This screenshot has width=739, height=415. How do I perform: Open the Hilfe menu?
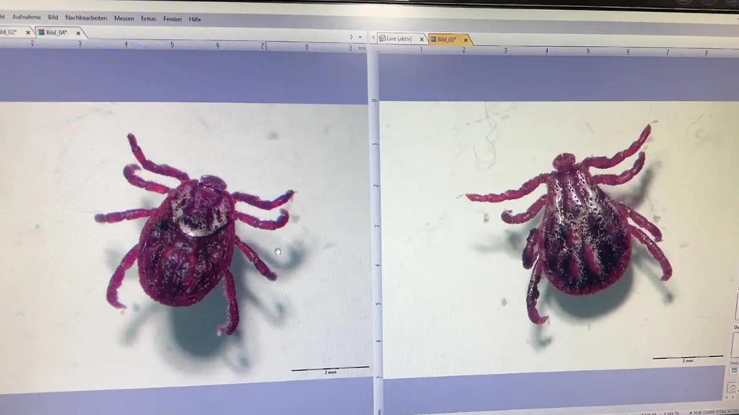click(195, 19)
